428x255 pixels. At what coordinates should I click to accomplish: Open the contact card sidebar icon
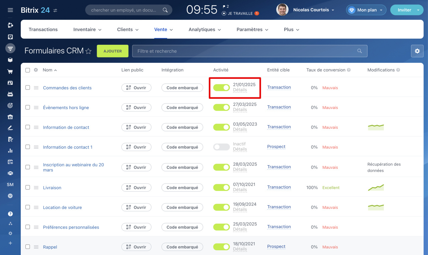10,83
